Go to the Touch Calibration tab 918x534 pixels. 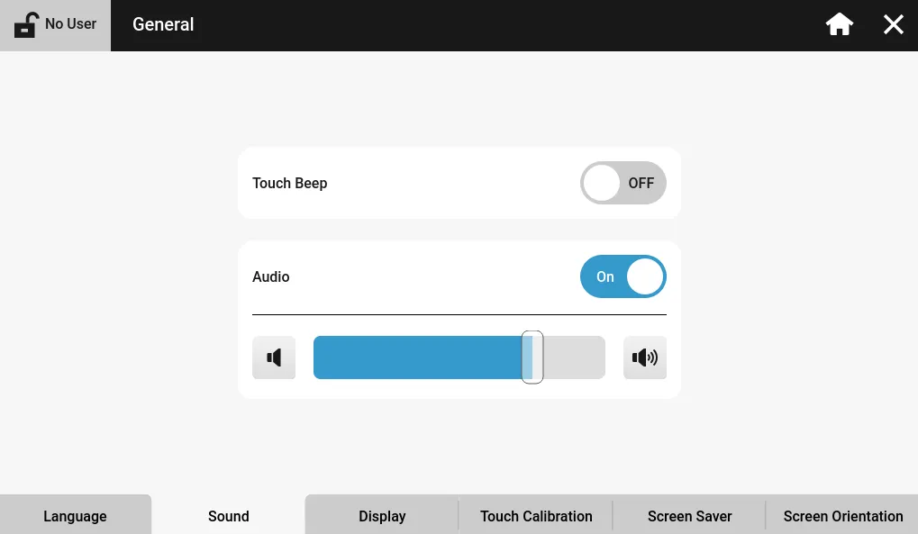coord(536,516)
